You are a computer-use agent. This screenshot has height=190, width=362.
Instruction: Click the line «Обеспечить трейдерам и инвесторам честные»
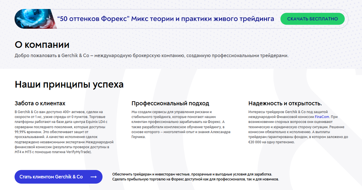coord(192,174)
